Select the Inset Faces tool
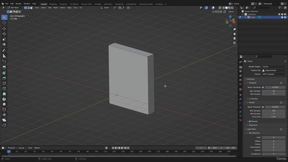Image resolution: width=288 pixels, height=162 pixels. coord(4,73)
